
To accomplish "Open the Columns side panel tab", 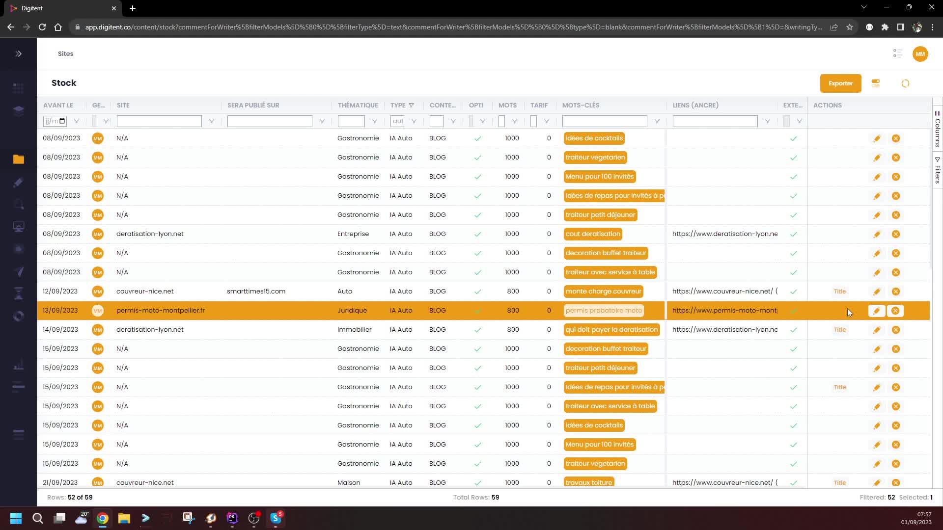I will (x=937, y=129).
